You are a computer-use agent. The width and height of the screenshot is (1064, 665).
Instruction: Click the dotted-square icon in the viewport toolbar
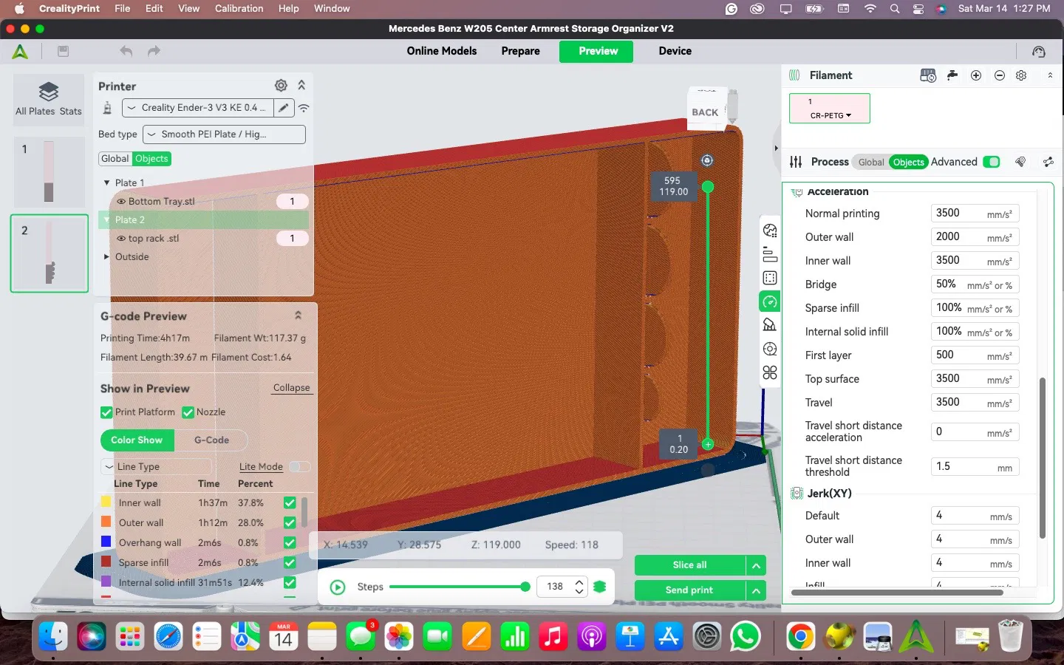[x=770, y=278]
